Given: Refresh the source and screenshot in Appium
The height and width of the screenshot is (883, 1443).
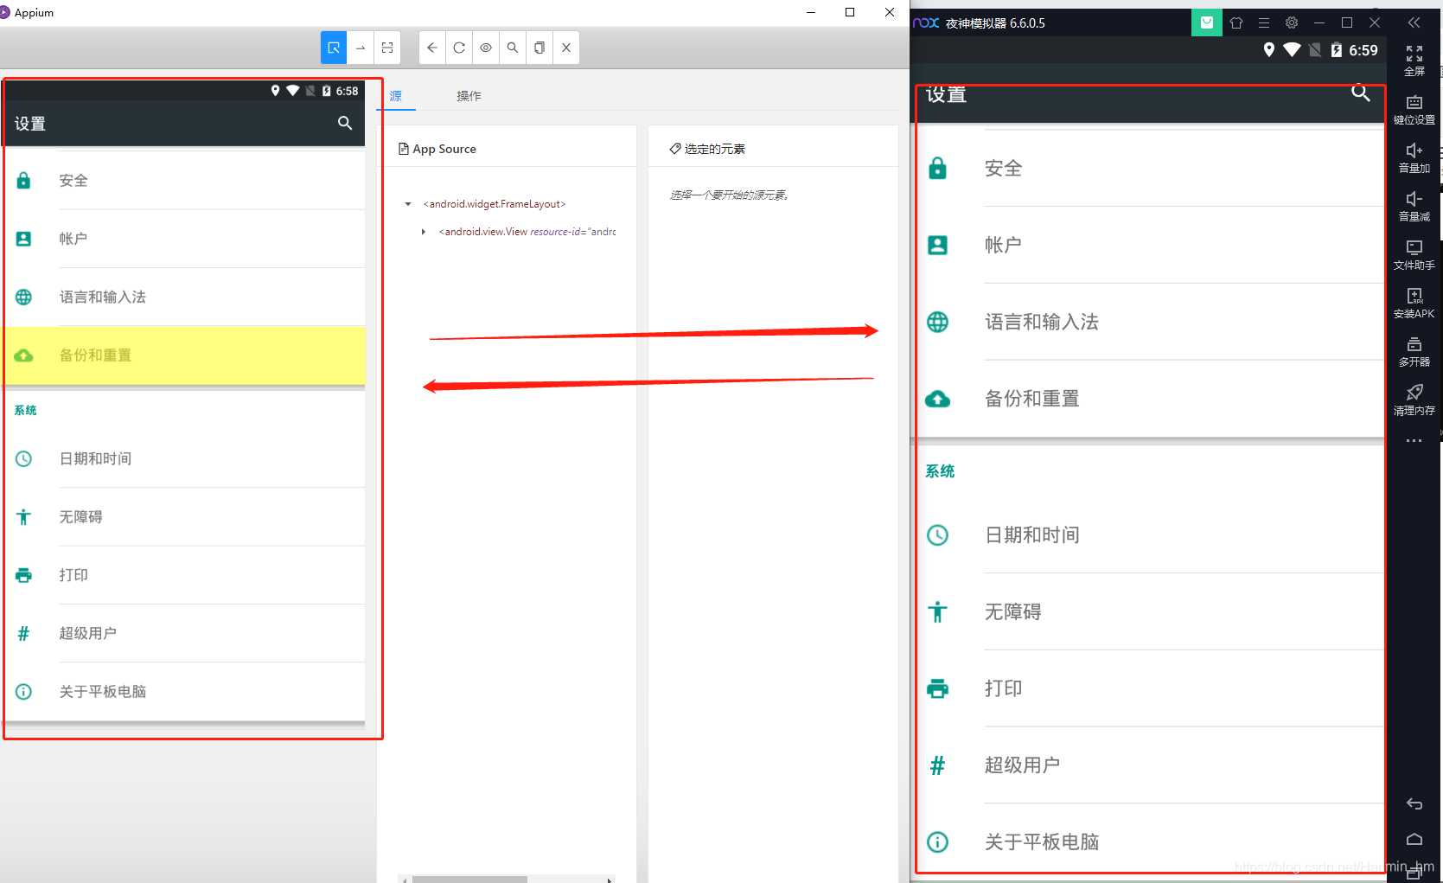Looking at the screenshot, I should click(459, 48).
